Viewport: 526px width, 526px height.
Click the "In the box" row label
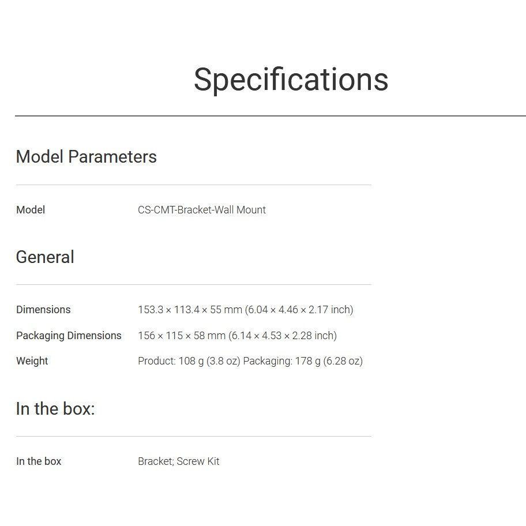39,461
